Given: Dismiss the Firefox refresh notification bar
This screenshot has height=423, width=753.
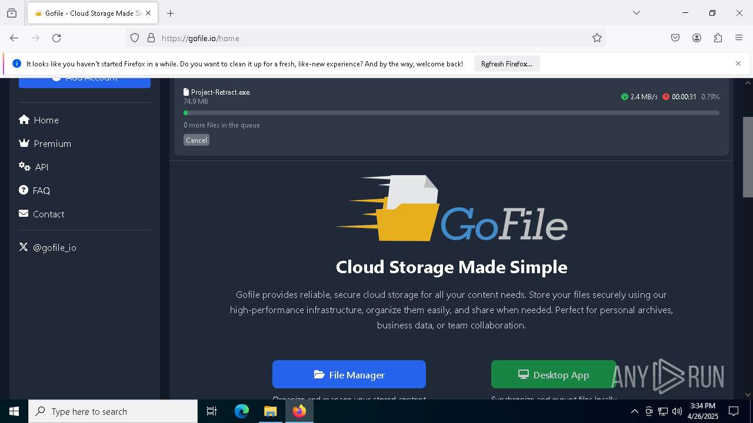Looking at the screenshot, I should click(x=738, y=63).
